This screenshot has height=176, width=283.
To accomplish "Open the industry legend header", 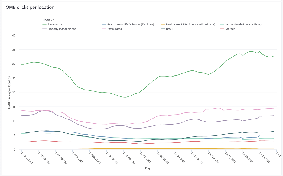I will 48,19.
